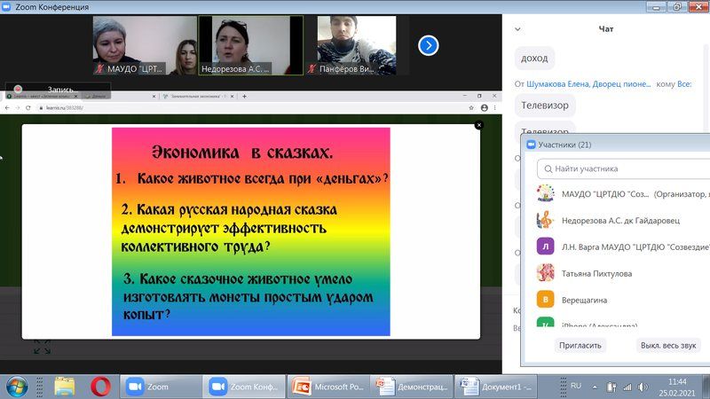Click the orange 'В' avatar
Image resolution: width=710 pixels, height=399 pixels.
click(x=546, y=300)
